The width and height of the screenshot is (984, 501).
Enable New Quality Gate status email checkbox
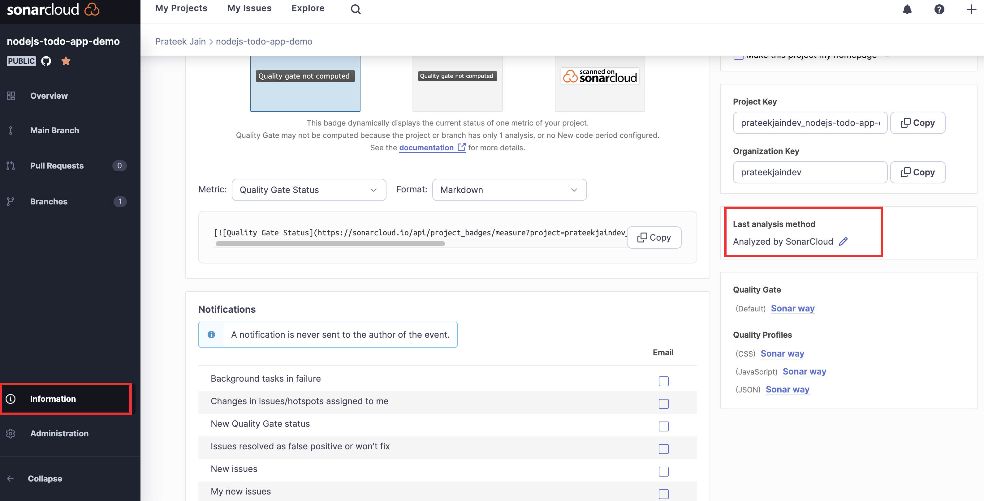coord(663,426)
